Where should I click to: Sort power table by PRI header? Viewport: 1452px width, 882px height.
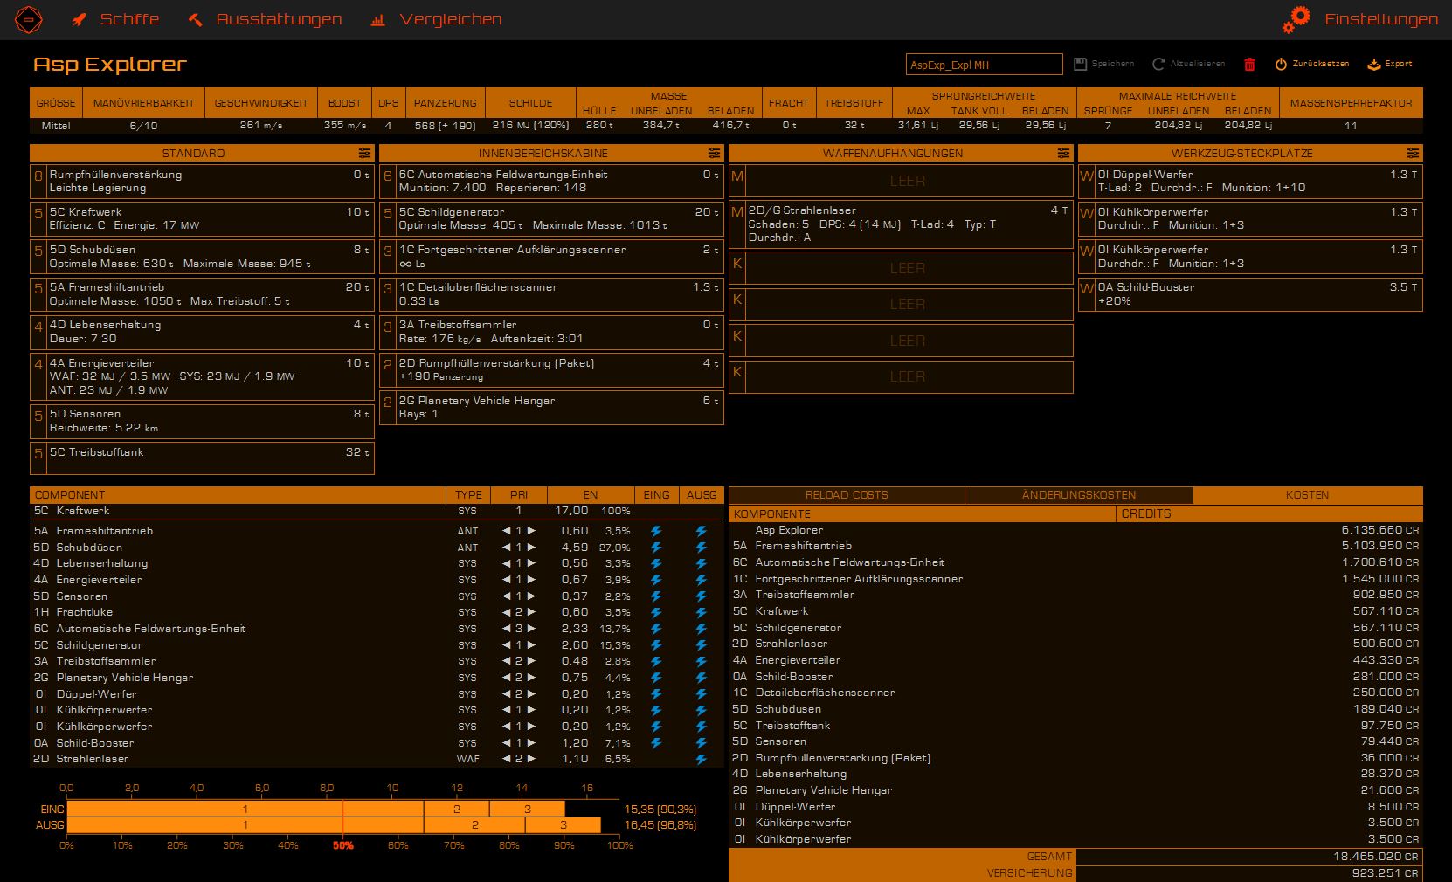pos(519,495)
